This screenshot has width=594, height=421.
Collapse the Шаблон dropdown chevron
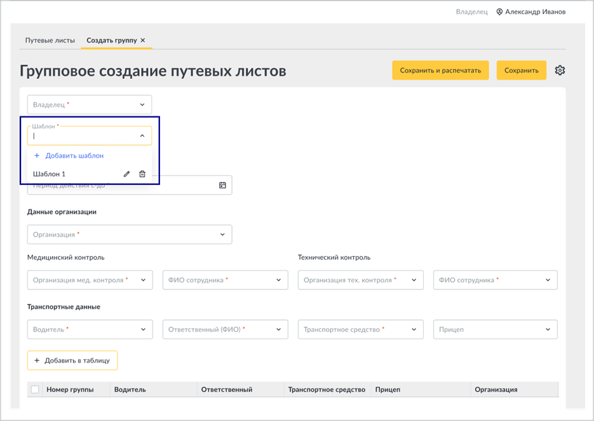142,135
